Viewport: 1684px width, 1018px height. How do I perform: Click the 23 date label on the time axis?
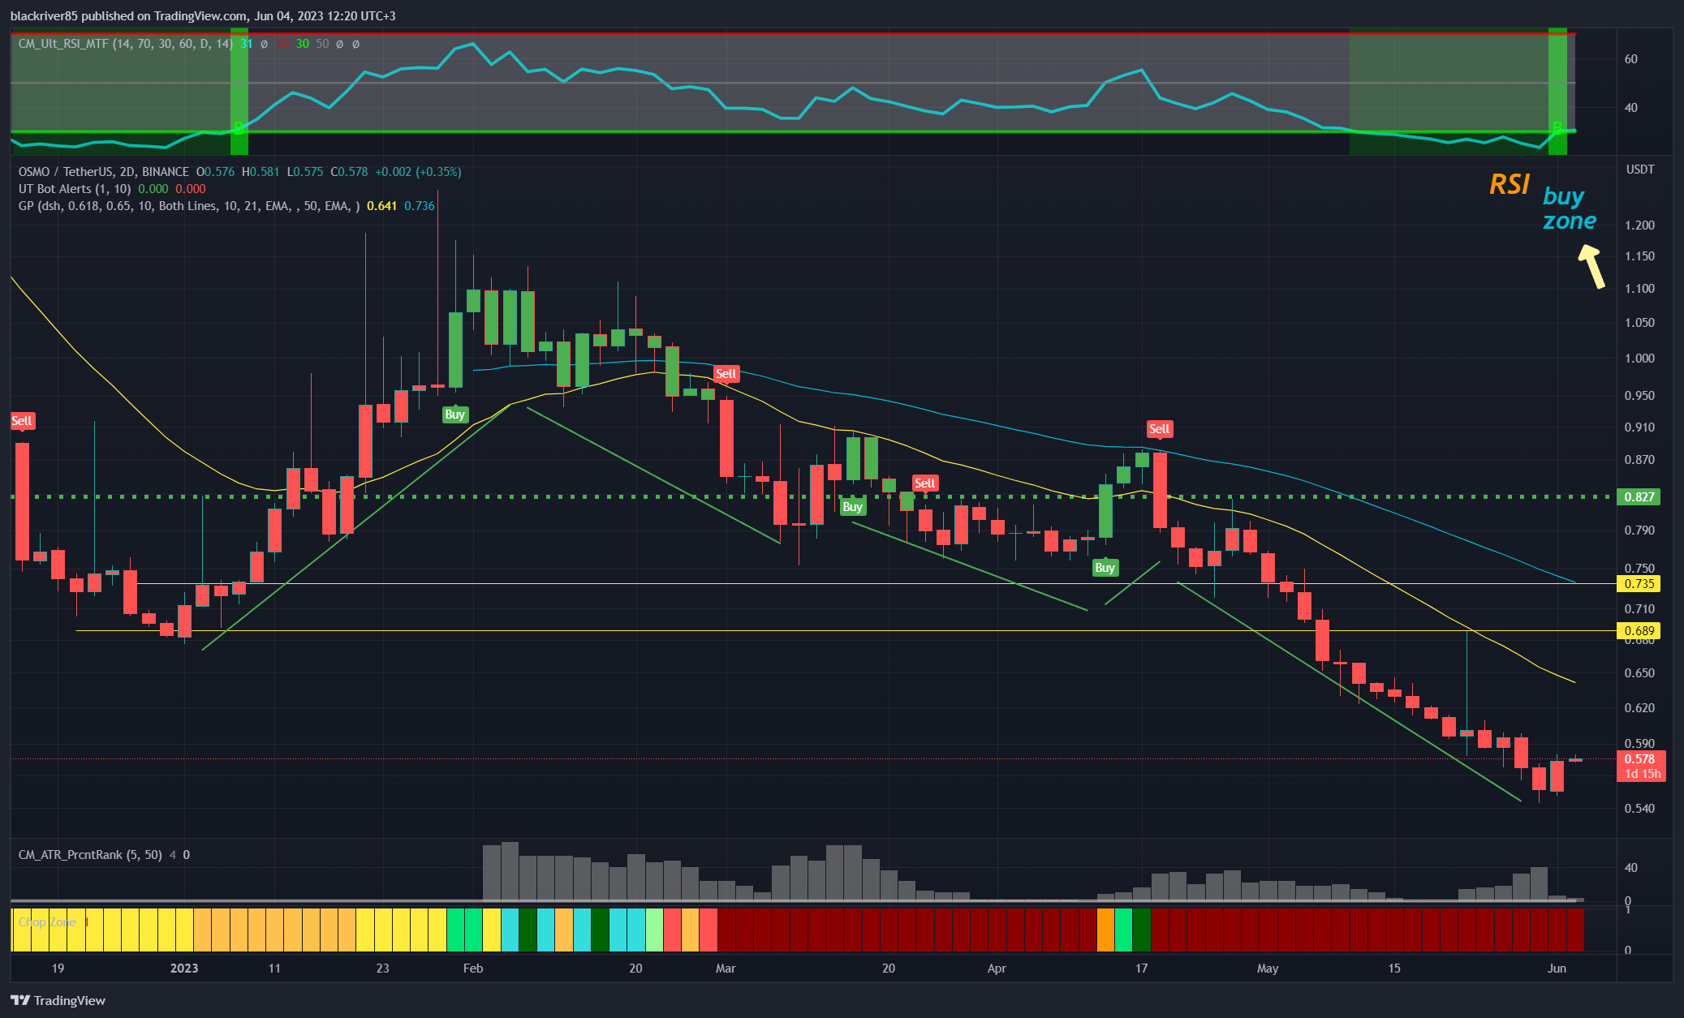click(382, 969)
